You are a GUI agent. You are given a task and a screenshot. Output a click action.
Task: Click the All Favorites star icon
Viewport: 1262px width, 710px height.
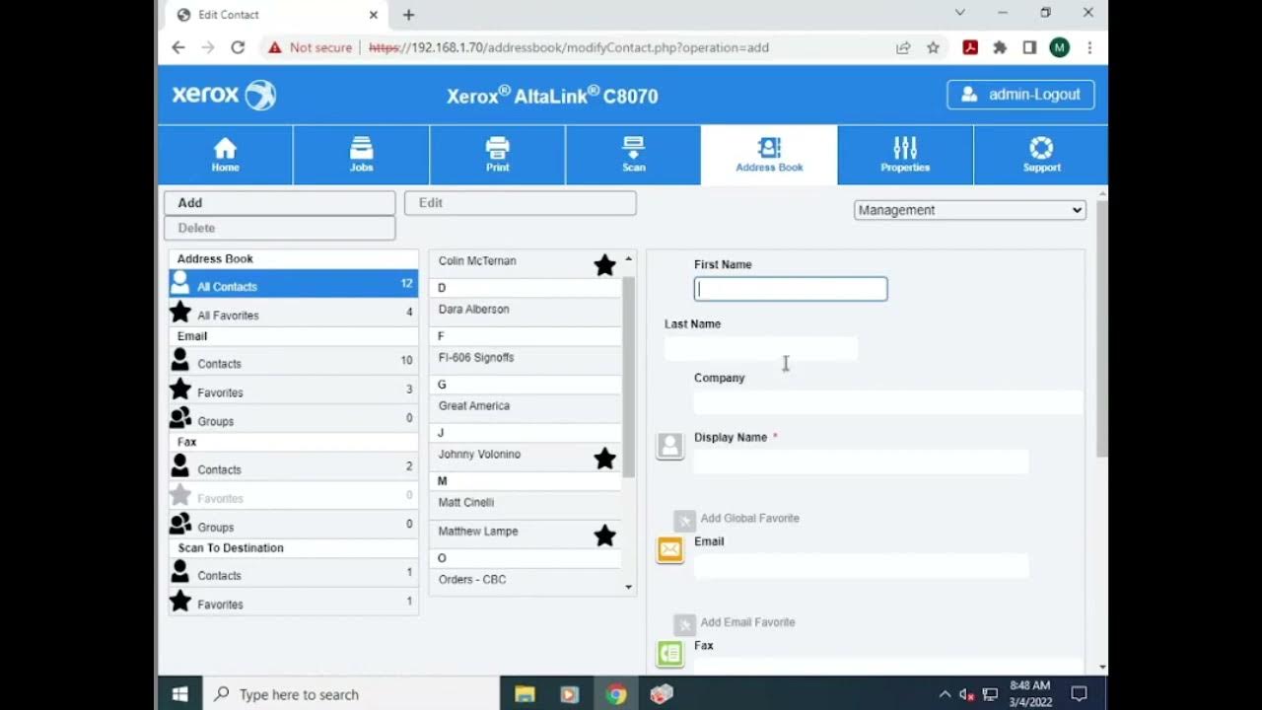pyautogui.click(x=180, y=313)
